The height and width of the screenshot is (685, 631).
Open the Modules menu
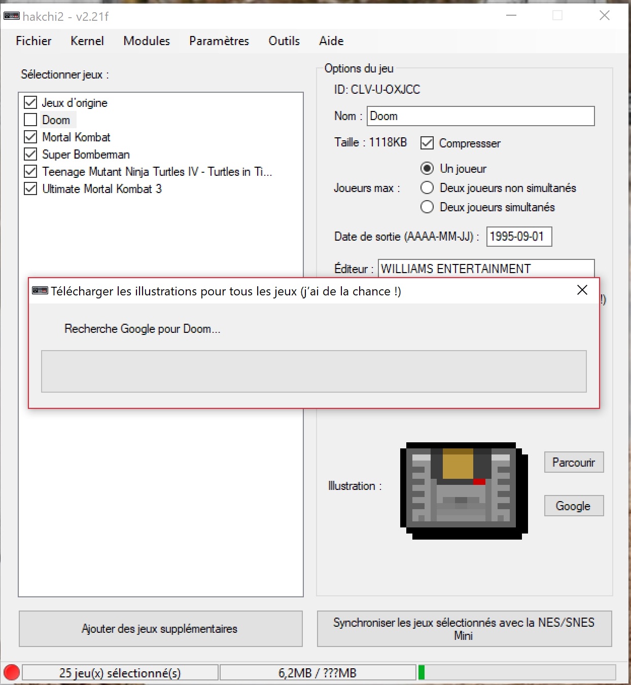(147, 41)
